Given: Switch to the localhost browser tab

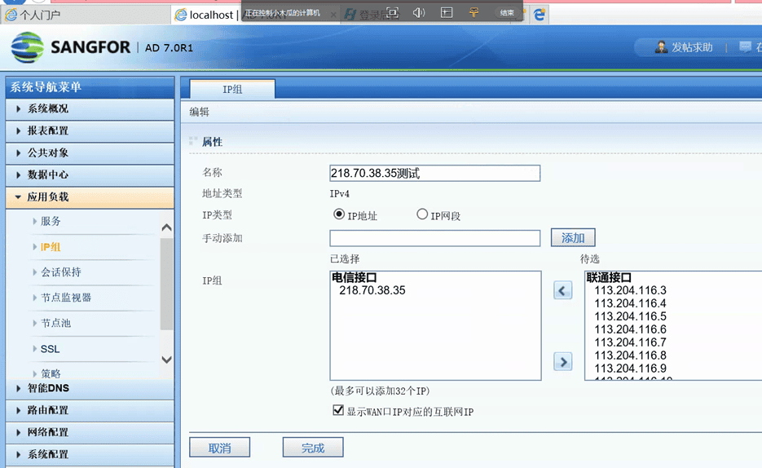Looking at the screenshot, I should (x=206, y=15).
